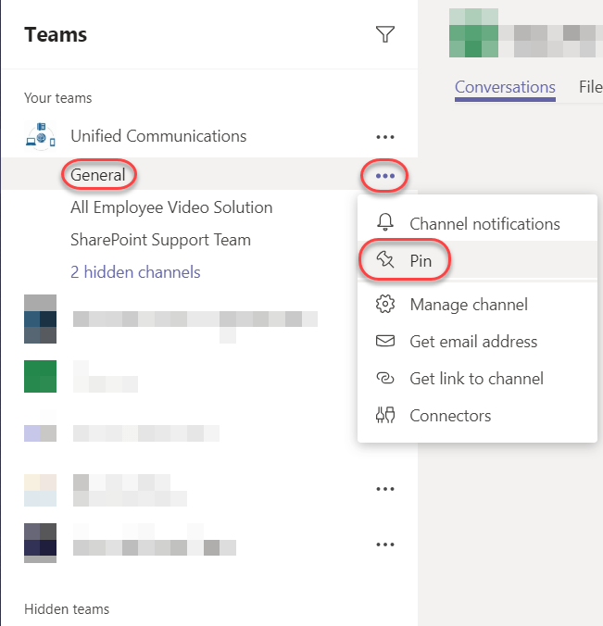Switch to the Files tab
The height and width of the screenshot is (626, 603).
tap(591, 87)
